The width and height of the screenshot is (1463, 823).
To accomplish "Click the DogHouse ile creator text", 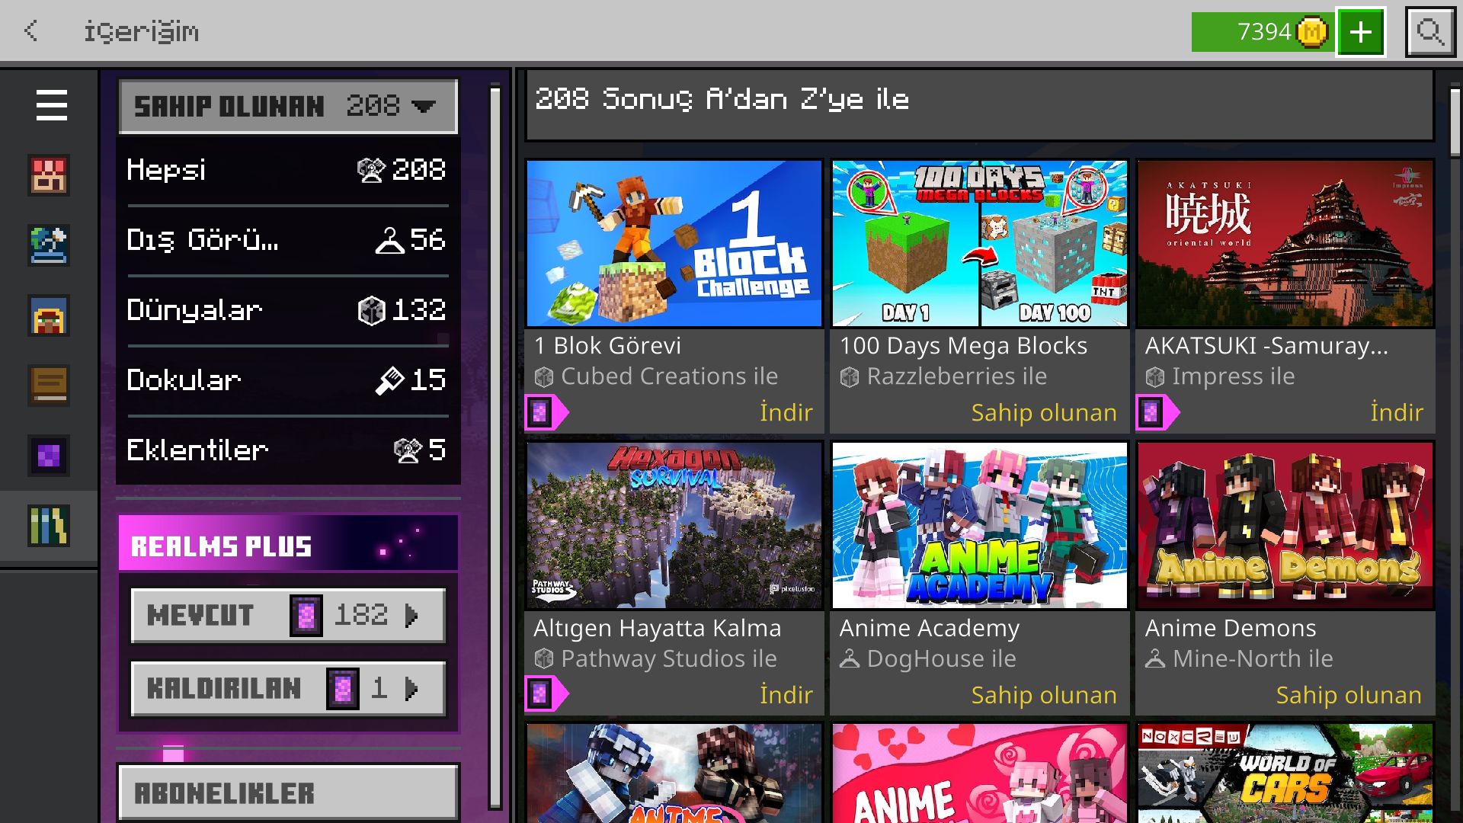I will pyautogui.click(x=941, y=659).
